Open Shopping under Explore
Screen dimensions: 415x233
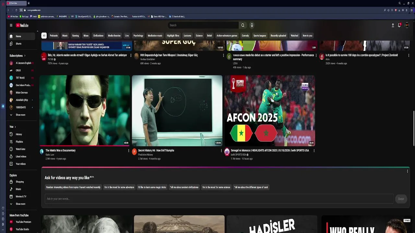point(21,182)
